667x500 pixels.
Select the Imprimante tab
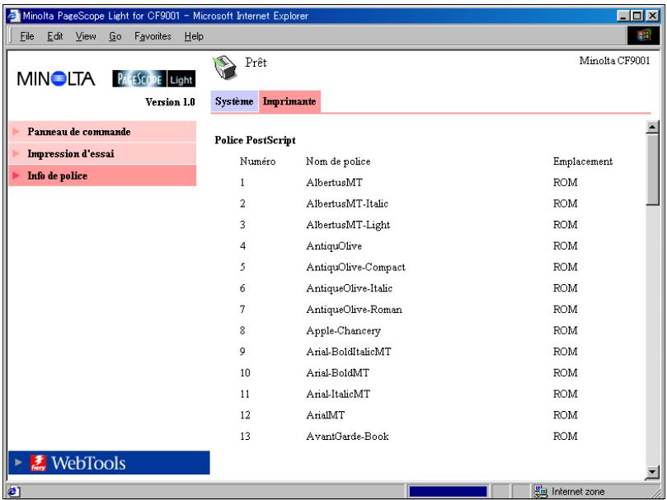coord(289,101)
